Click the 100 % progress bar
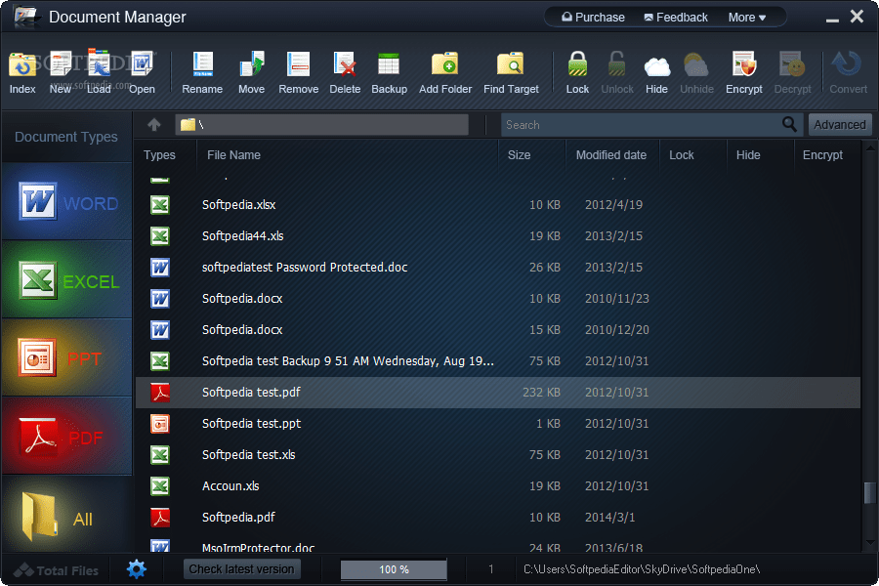879x586 pixels. [394, 569]
